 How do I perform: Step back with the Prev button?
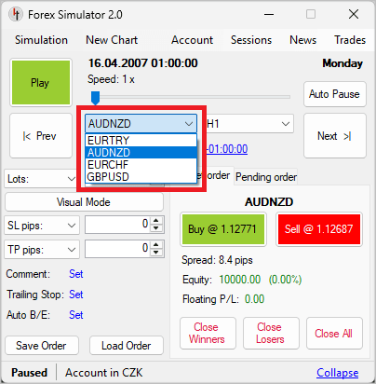(x=41, y=136)
